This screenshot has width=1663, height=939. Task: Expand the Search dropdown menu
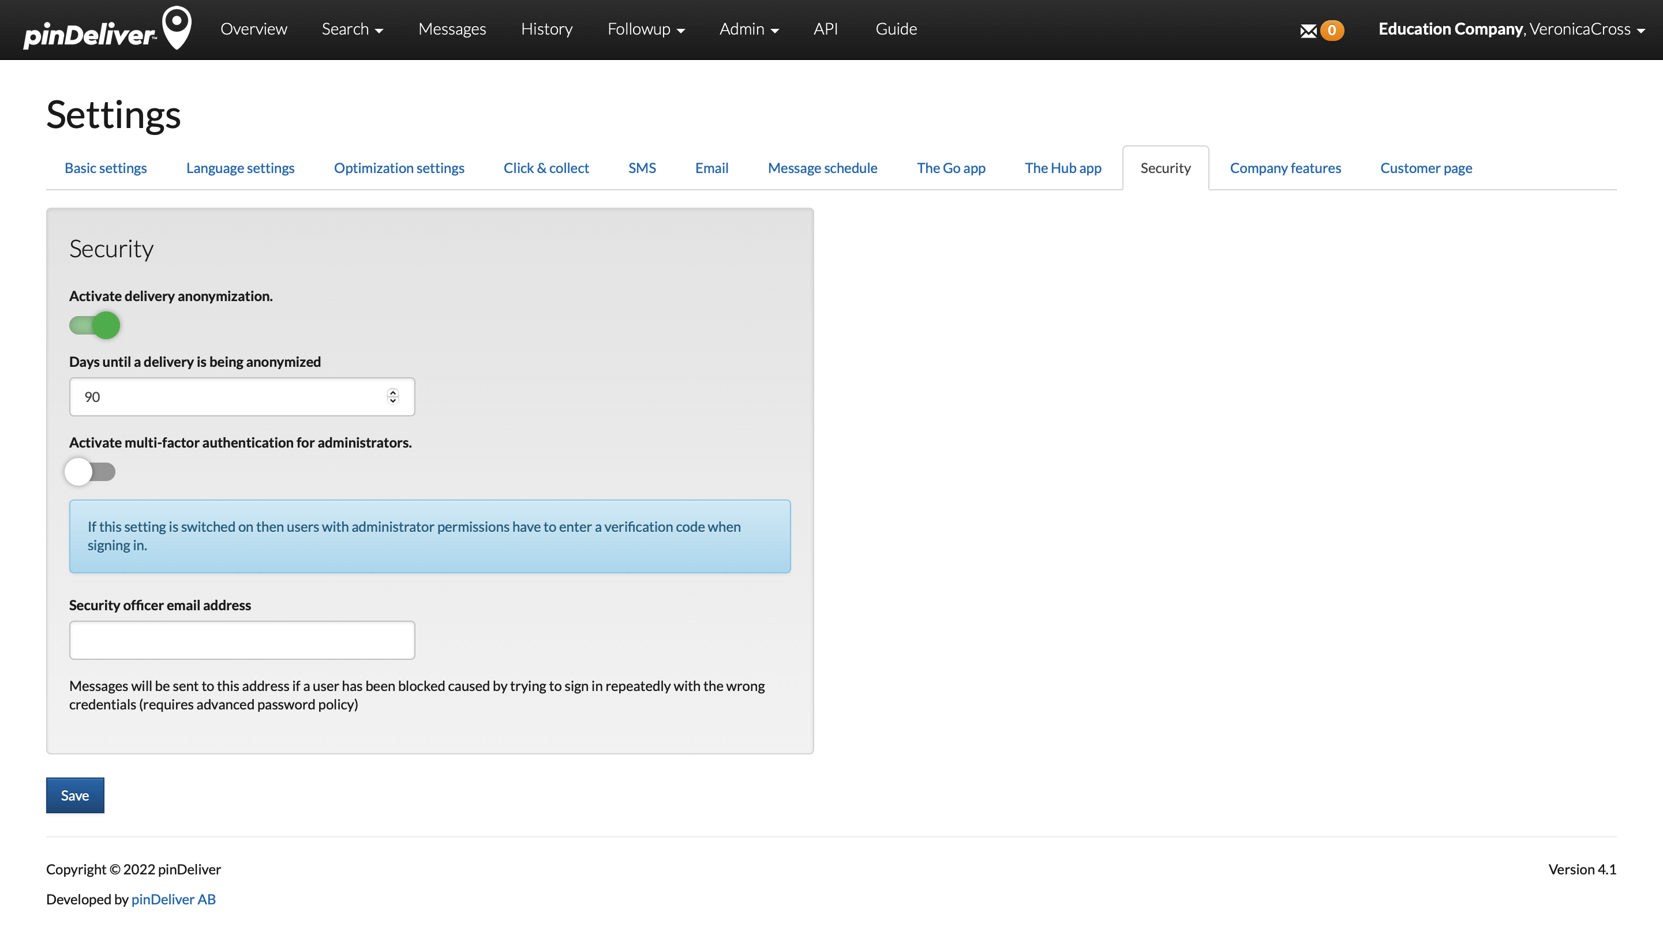coord(353,29)
